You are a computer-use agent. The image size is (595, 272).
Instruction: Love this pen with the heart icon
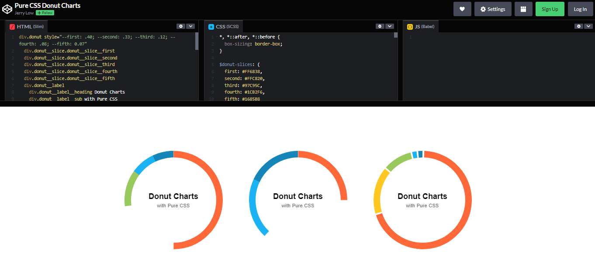462,9
